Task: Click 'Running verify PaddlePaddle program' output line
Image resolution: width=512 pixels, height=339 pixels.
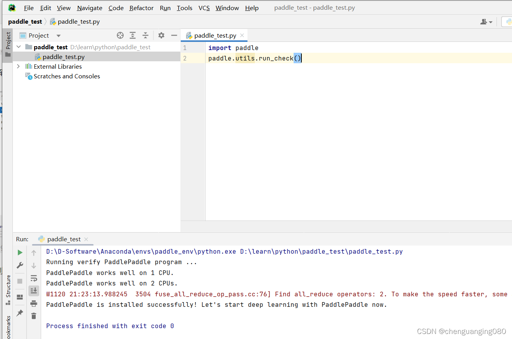Action: coord(121,262)
